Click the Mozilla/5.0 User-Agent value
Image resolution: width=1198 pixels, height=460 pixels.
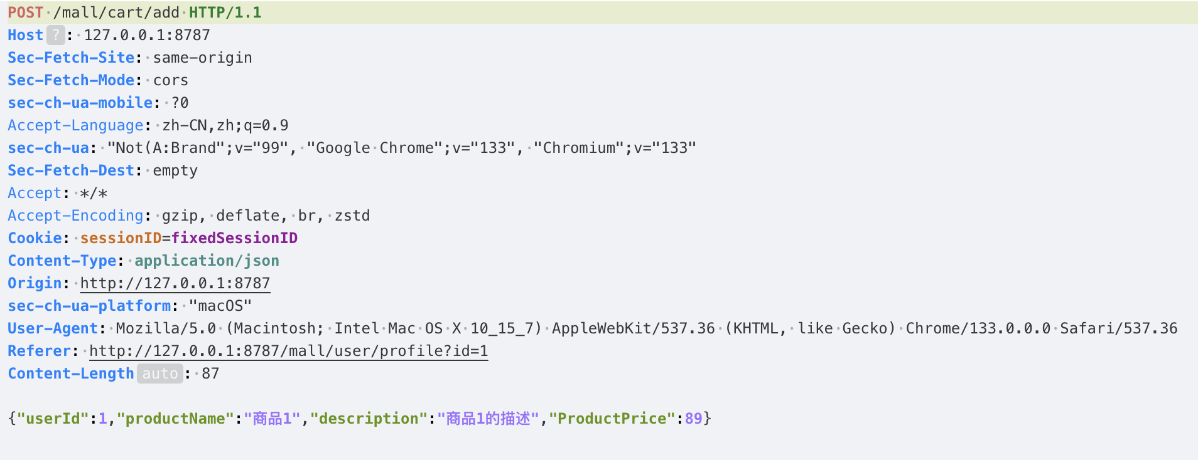(x=166, y=328)
